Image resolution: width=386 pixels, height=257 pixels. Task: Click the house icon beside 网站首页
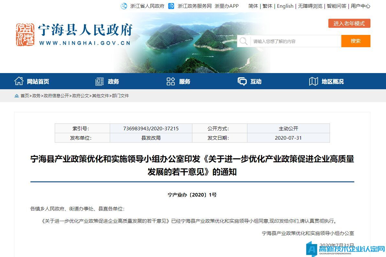click(19, 81)
